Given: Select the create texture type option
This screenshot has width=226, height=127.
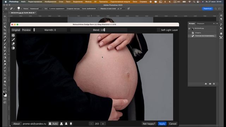Looking at the screenshot, I should 73,8.
